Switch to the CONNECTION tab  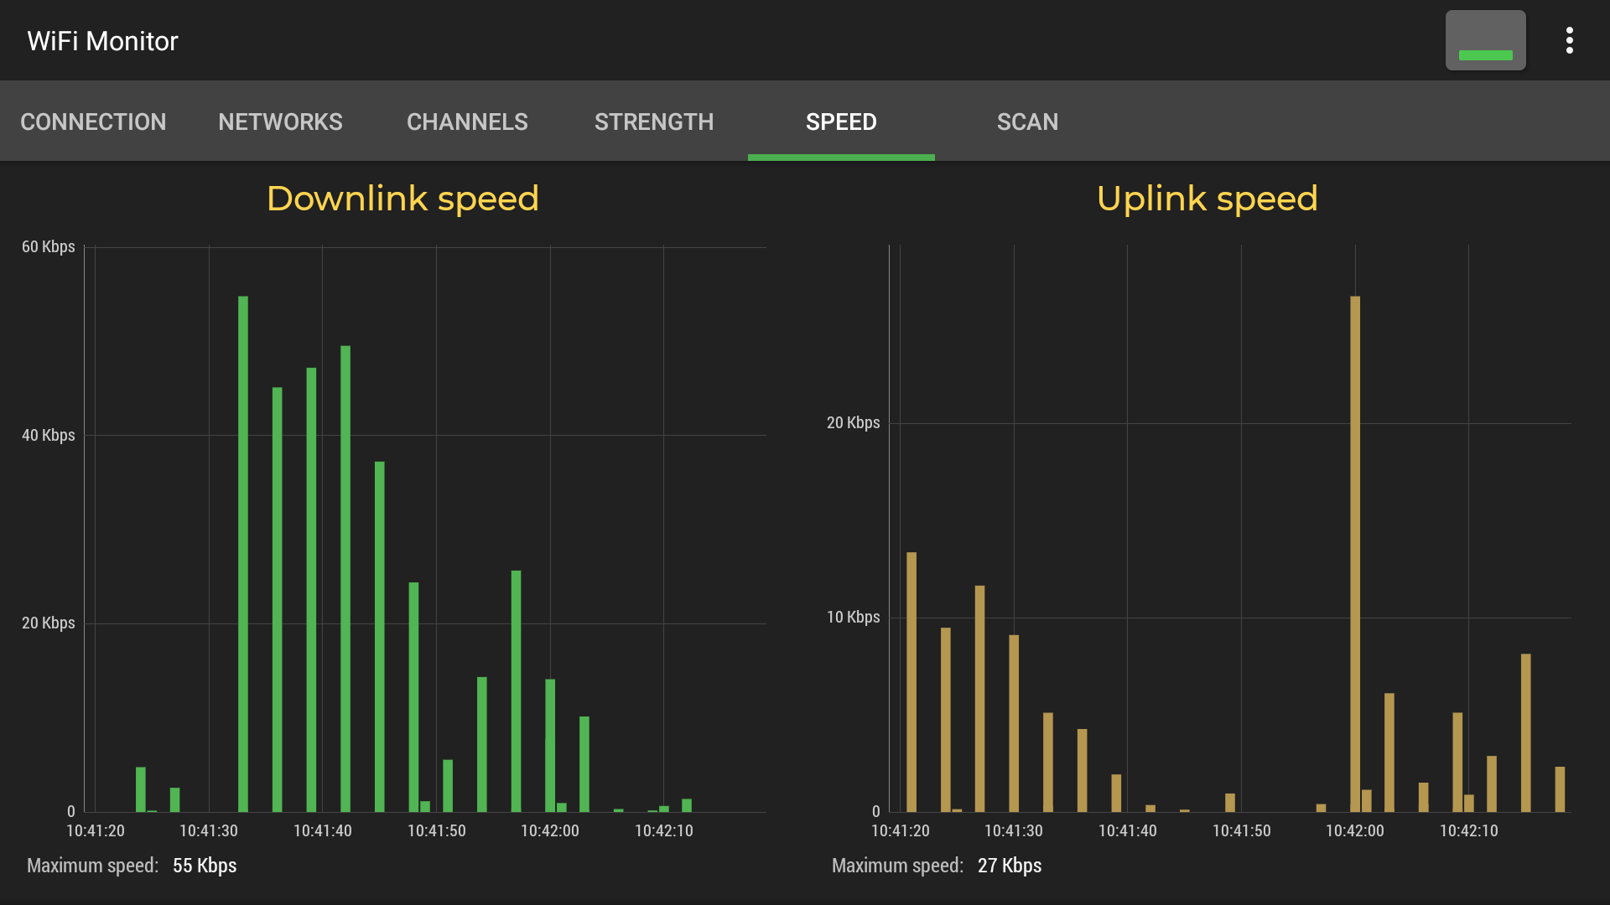(x=93, y=122)
